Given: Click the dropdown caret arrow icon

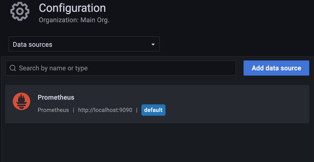Looking at the screenshot, I should pyautogui.click(x=153, y=44).
